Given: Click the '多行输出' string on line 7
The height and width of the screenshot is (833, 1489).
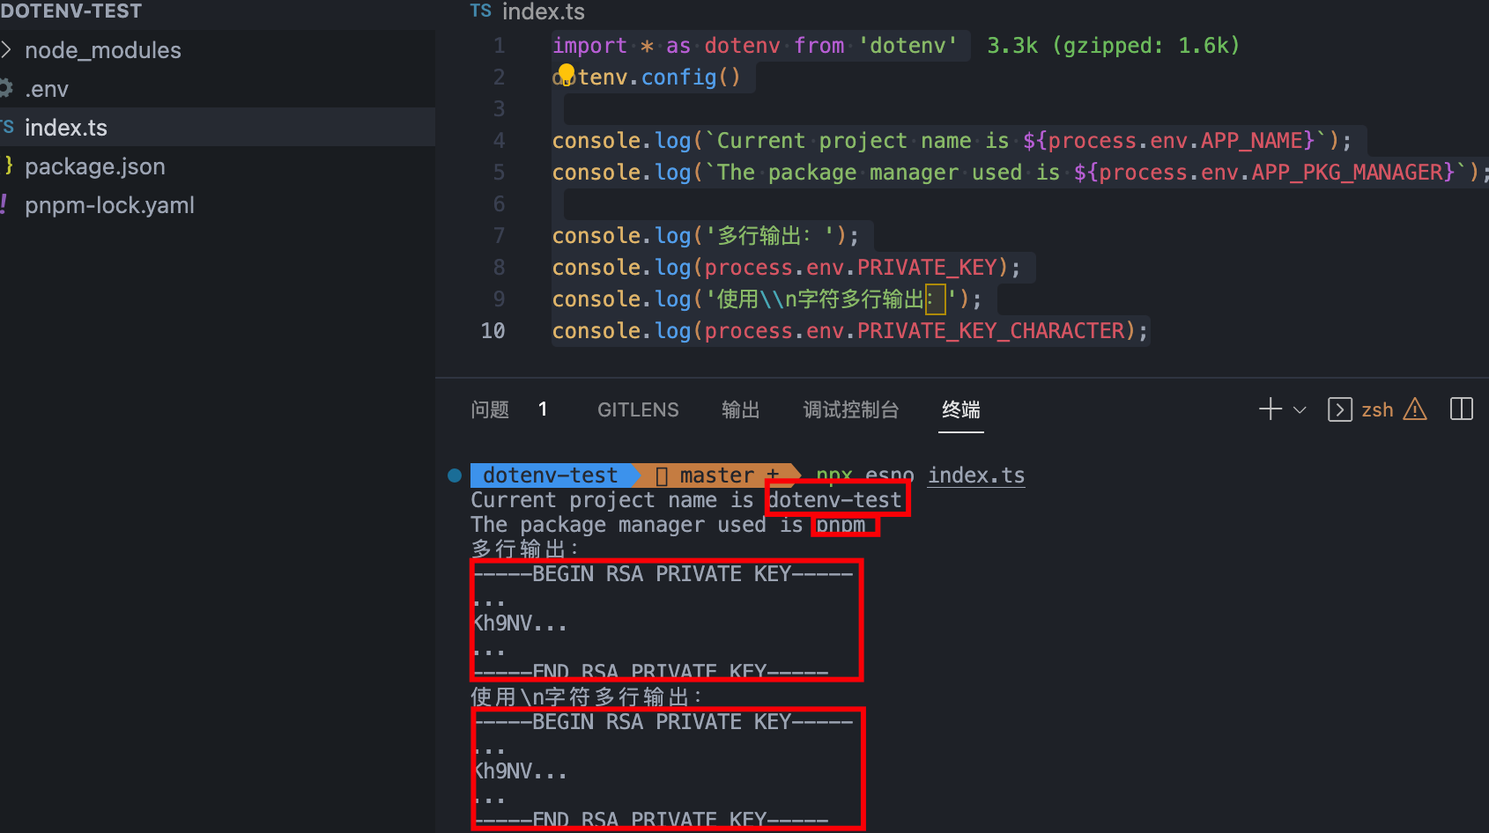Looking at the screenshot, I should pos(770,236).
